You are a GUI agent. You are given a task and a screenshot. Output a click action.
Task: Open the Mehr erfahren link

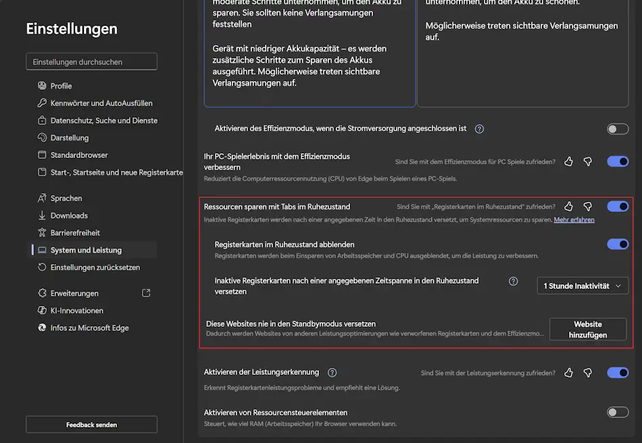[x=574, y=219]
